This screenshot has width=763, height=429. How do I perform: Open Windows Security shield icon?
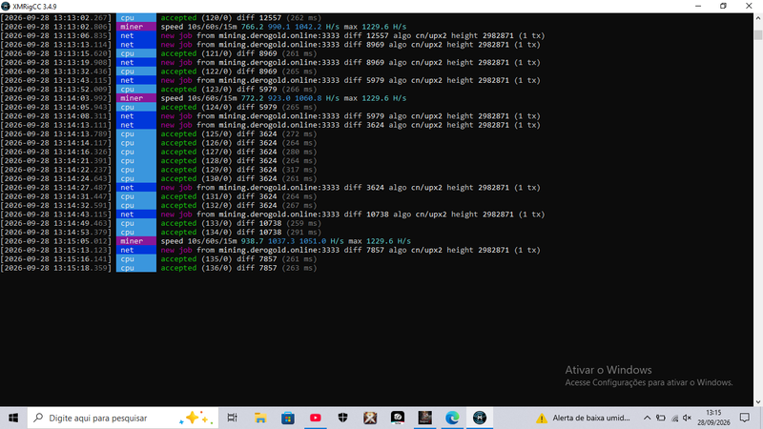tap(342, 418)
